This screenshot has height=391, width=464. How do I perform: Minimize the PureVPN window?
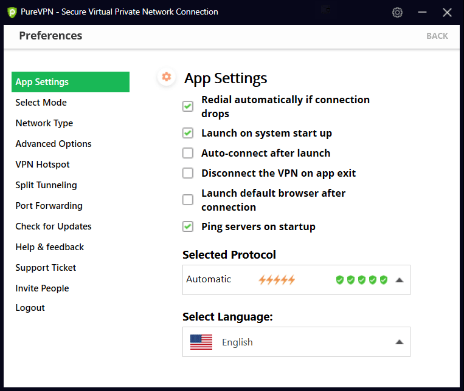pos(423,12)
